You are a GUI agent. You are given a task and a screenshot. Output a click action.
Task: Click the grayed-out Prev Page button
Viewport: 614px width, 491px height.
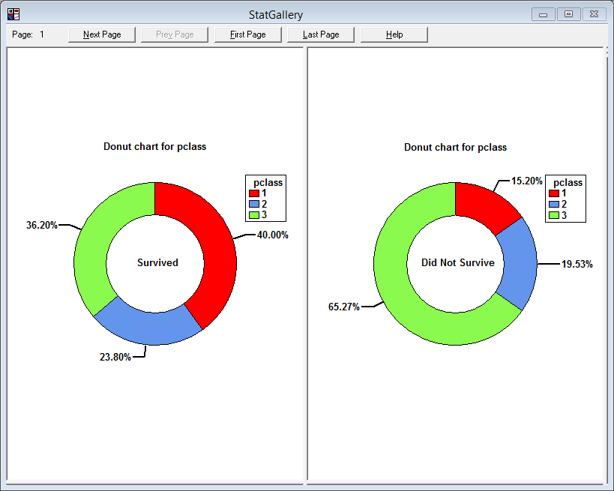174,34
